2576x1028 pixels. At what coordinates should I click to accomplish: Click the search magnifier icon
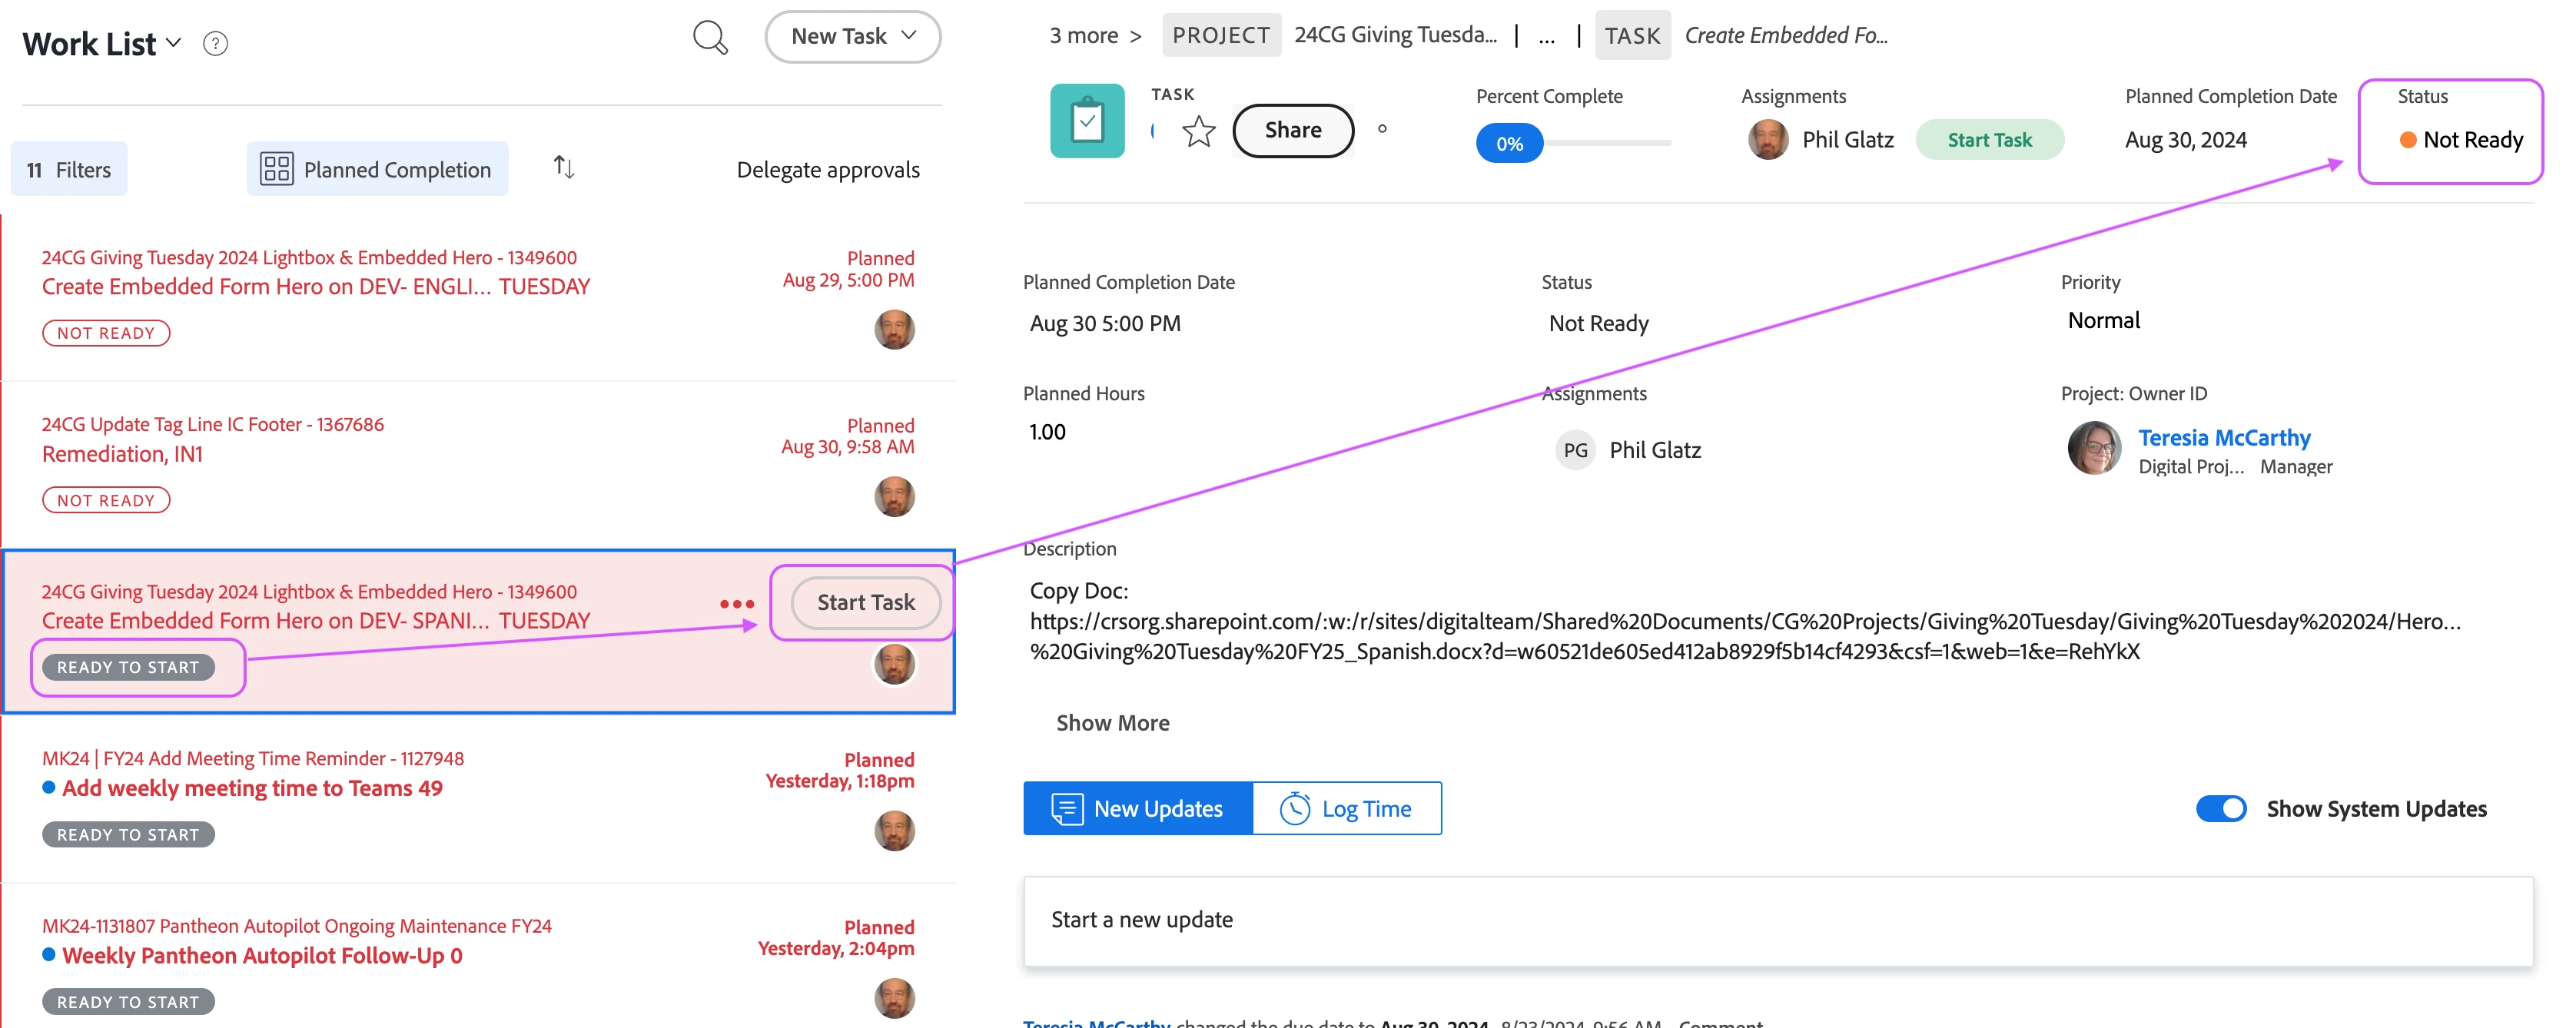click(710, 38)
